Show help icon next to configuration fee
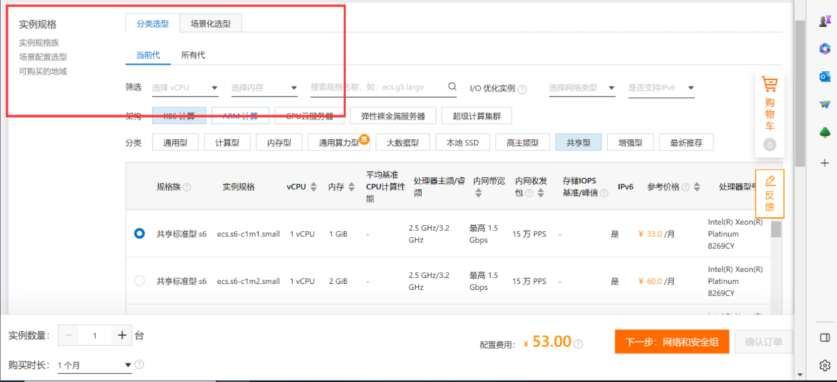 (x=579, y=344)
